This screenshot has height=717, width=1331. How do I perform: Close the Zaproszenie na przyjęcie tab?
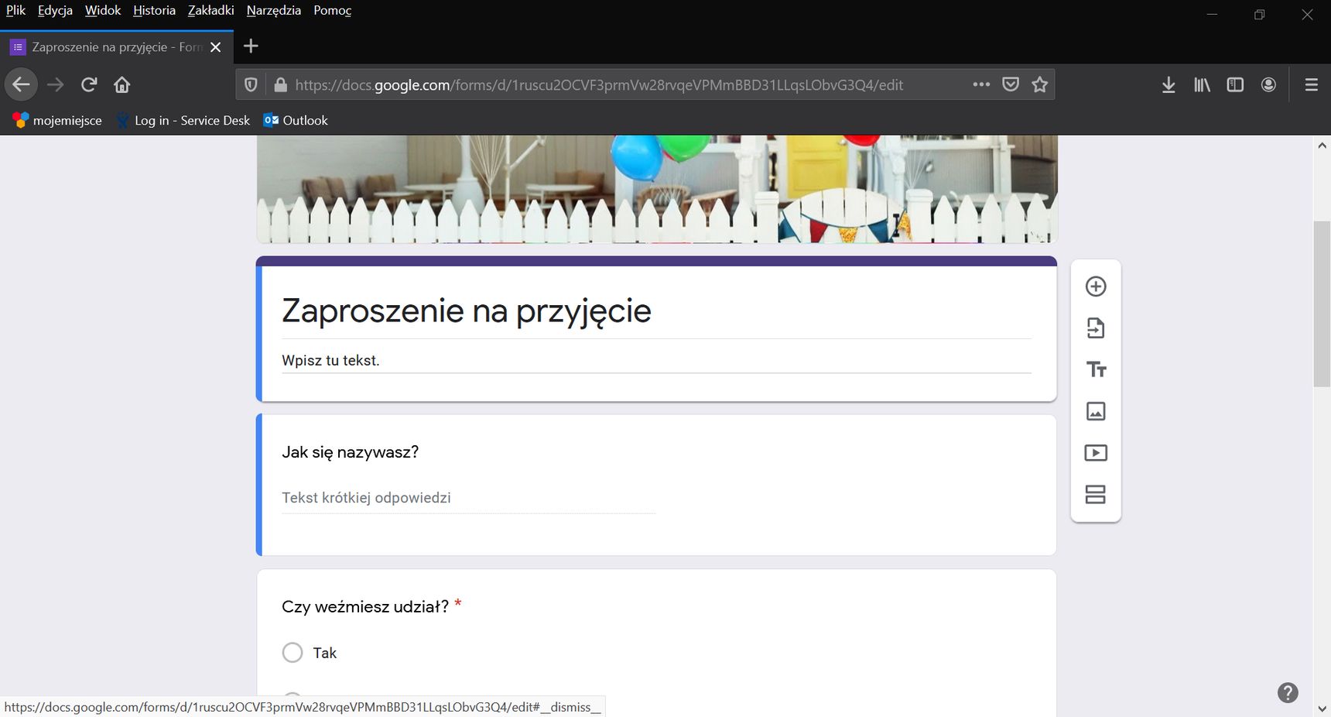216,47
